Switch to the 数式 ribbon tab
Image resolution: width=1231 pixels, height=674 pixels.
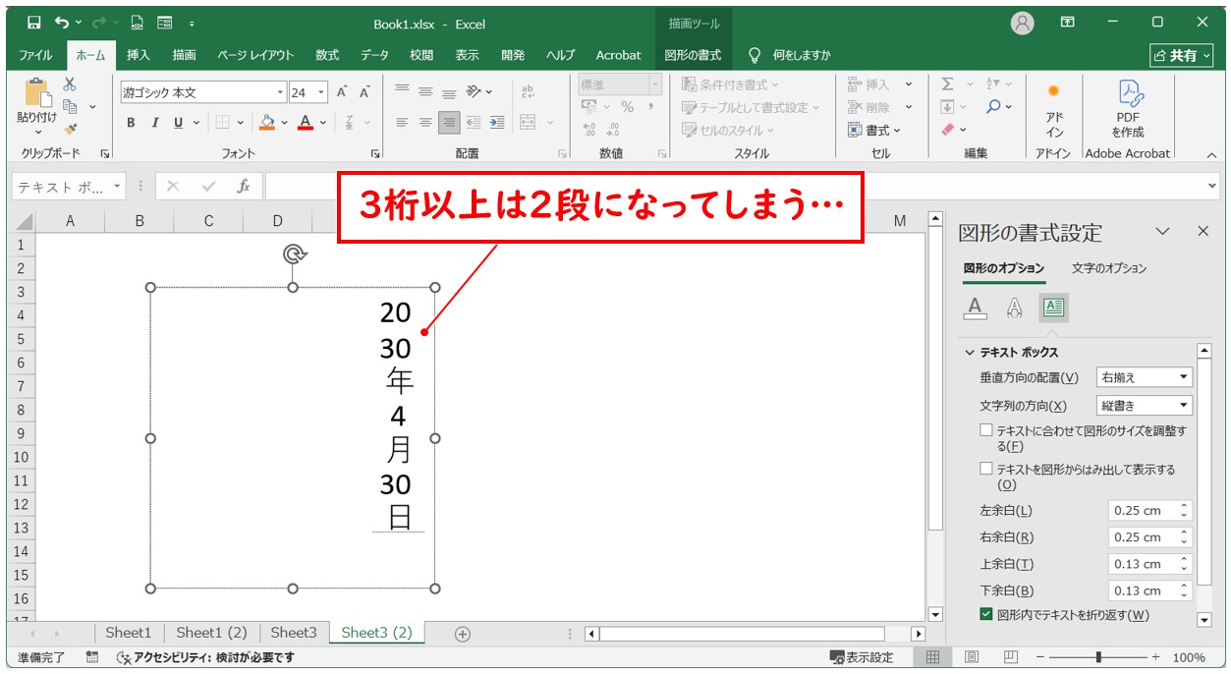click(x=327, y=55)
